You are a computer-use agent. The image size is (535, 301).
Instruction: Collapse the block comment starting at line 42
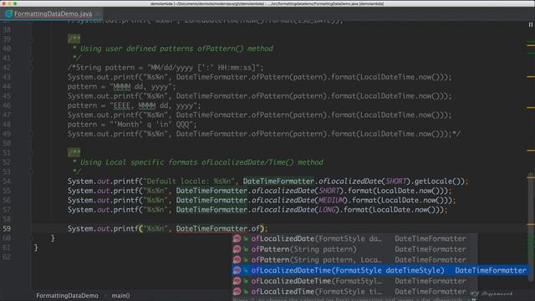pyautogui.click(x=31, y=68)
